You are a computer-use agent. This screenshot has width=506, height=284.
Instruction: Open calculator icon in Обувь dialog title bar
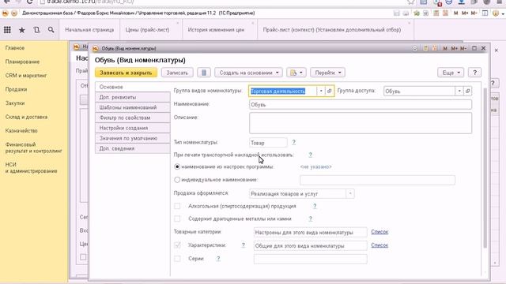[425, 48]
